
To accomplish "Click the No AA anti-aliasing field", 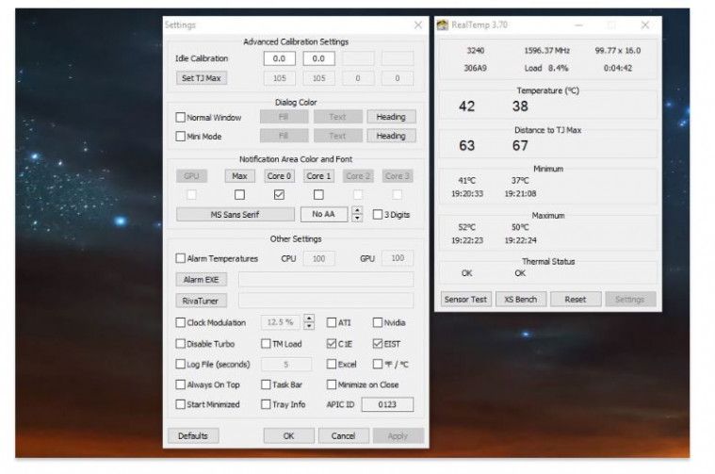I will [324, 214].
